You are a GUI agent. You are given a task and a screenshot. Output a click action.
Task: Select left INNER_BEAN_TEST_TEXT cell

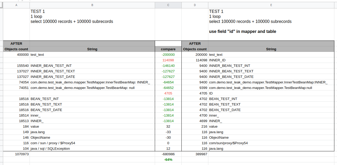[92, 71]
